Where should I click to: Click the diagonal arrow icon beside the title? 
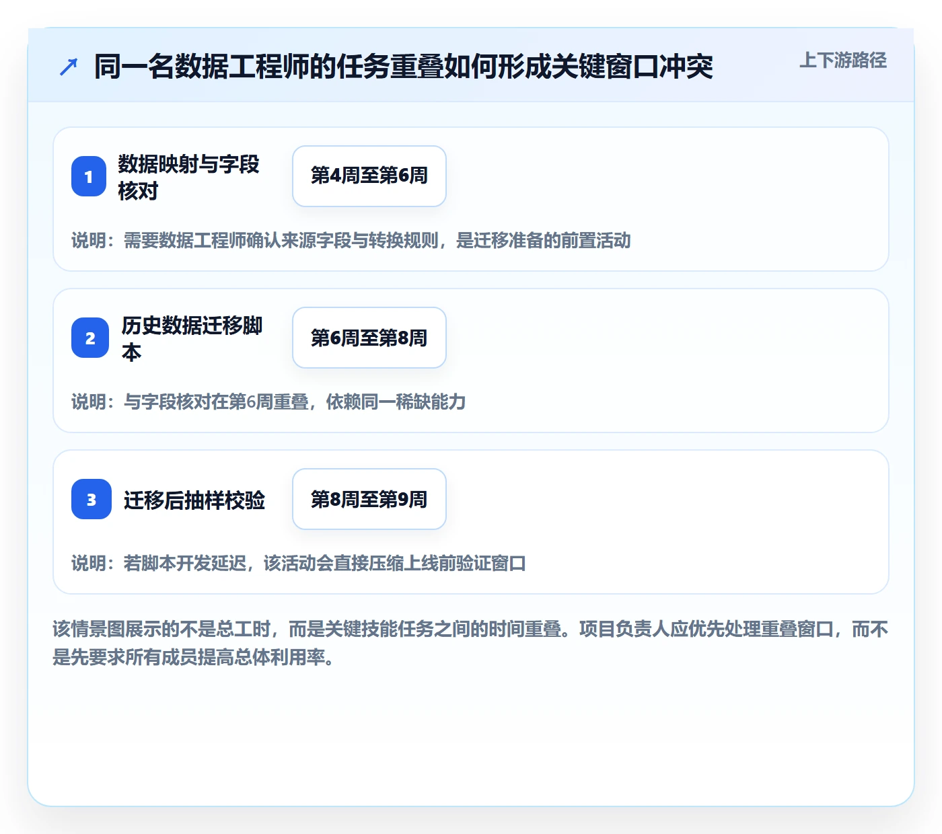coord(69,67)
